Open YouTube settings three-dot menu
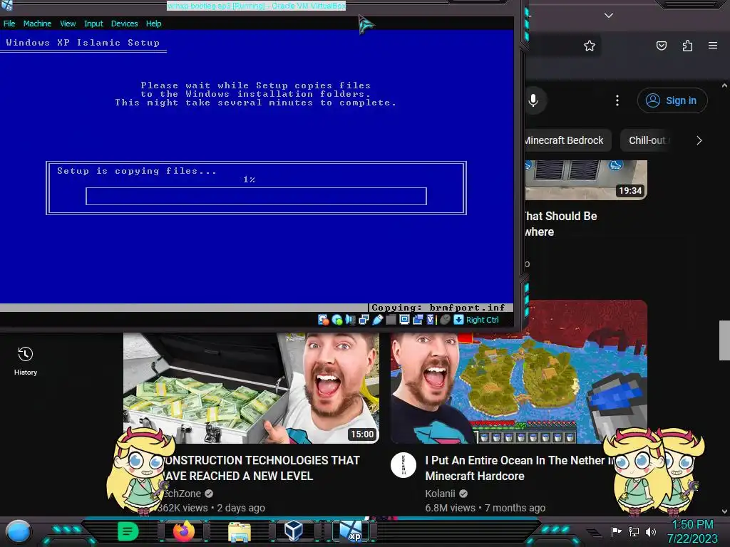This screenshot has height=547, width=730. click(617, 100)
